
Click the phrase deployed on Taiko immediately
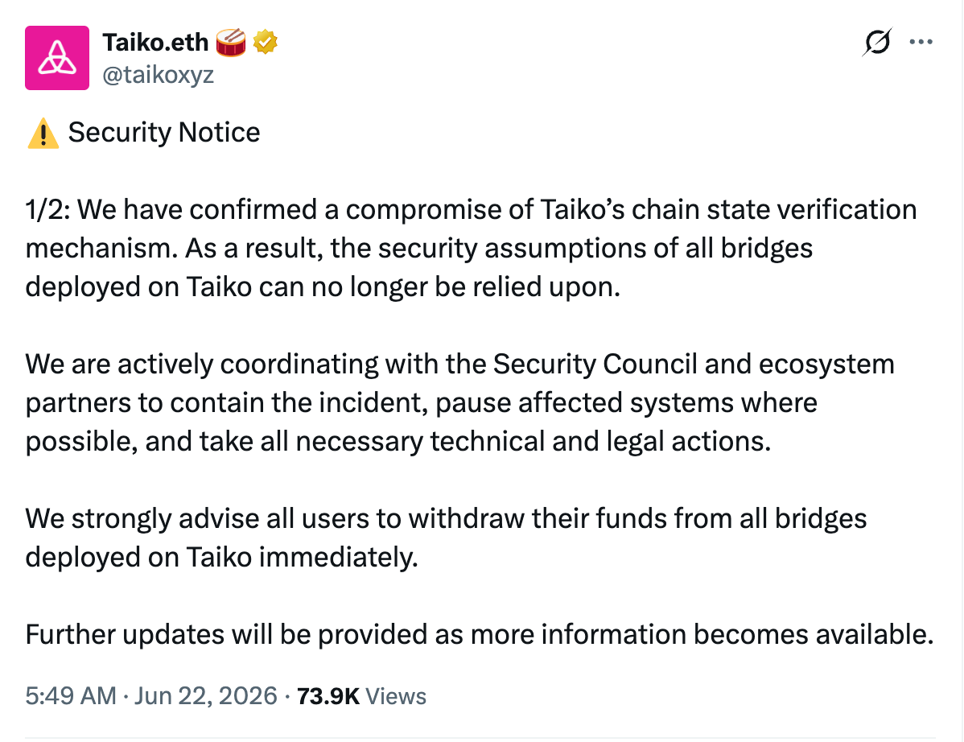point(222,557)
